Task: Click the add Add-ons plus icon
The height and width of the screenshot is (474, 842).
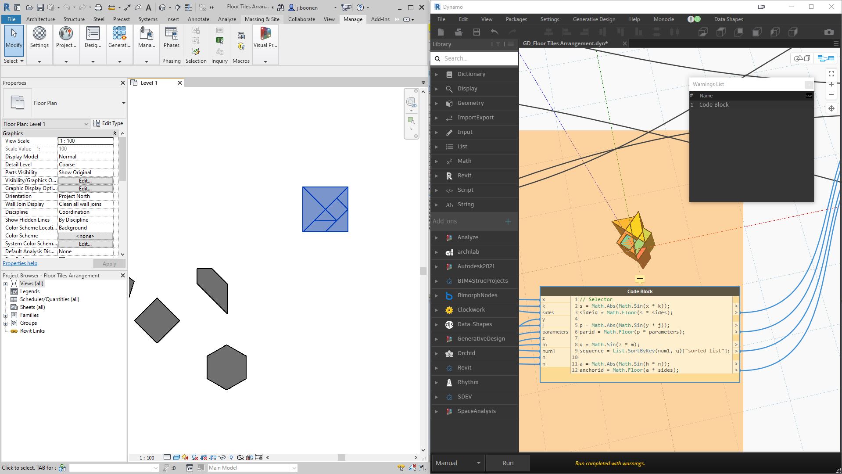Action: point(508,222)
